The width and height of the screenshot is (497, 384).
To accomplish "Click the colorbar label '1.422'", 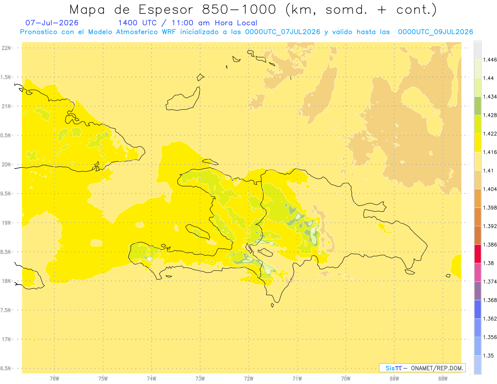I will pyautogui.click(x=490, y=133).
